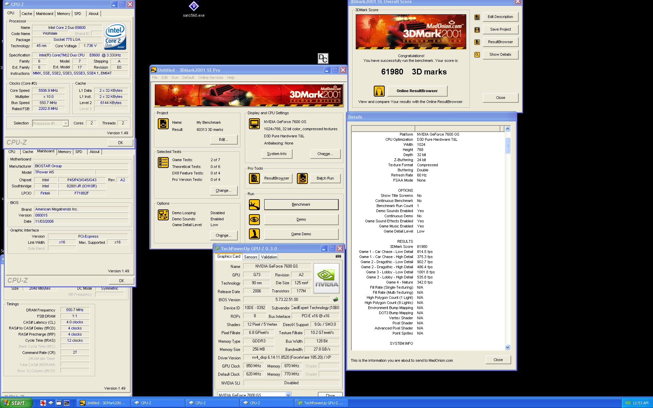Click the up arrow of the Details scrollbar
Screen dimensions: 653x408
tap(508, 129)
